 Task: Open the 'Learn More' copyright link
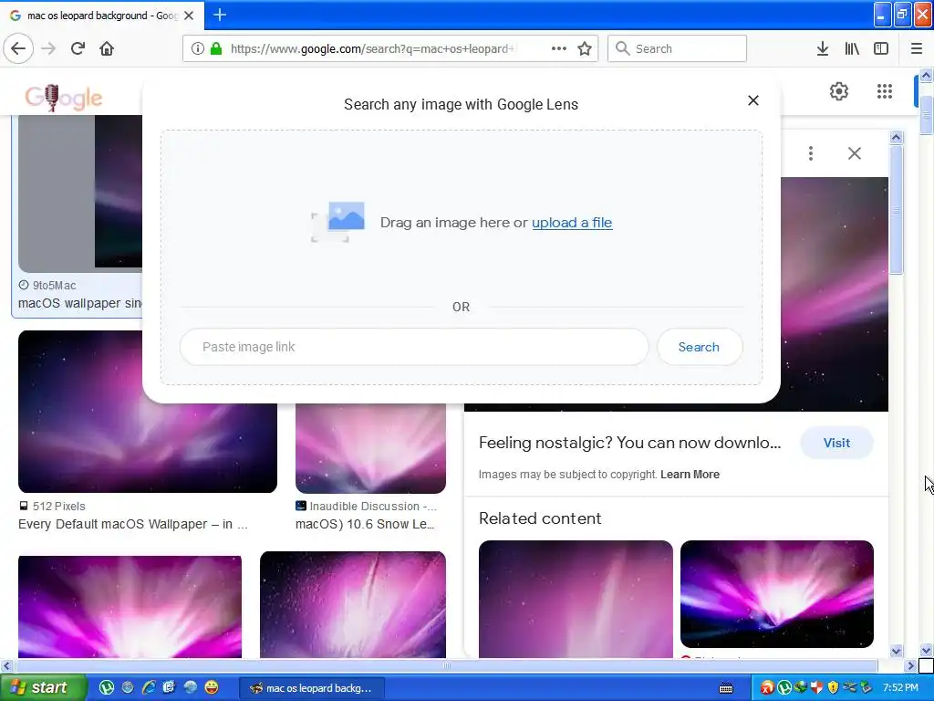[x=690, y=475]
